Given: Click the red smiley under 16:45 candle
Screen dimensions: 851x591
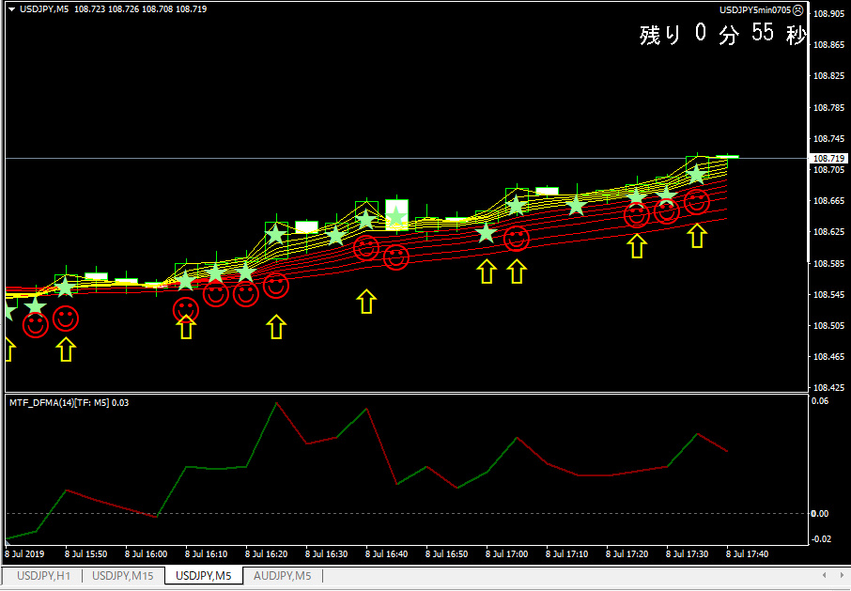Looking at the screenshot, I should click(396, 257).
